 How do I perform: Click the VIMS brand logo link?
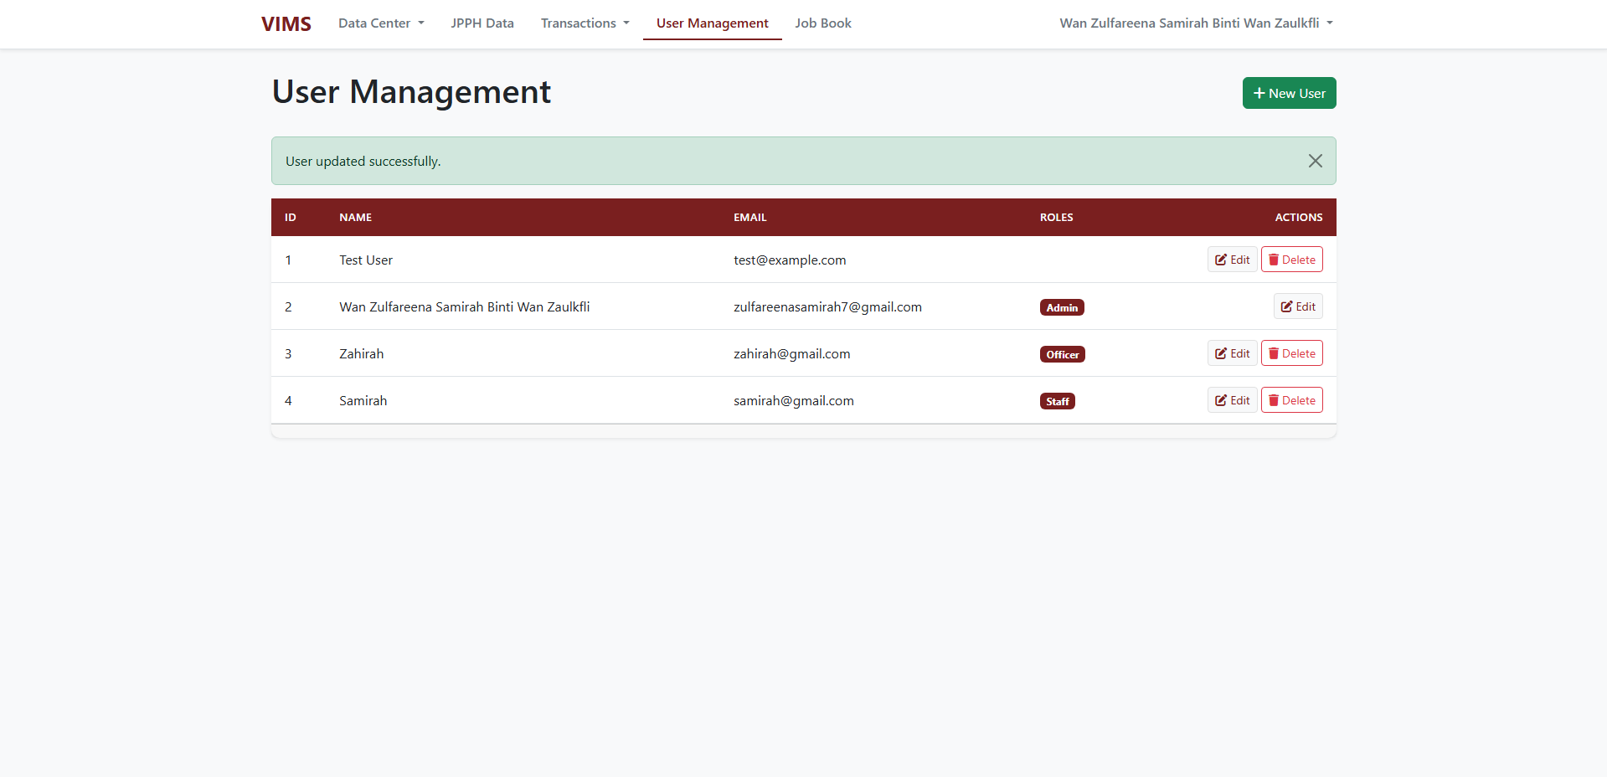coord(286,23)
